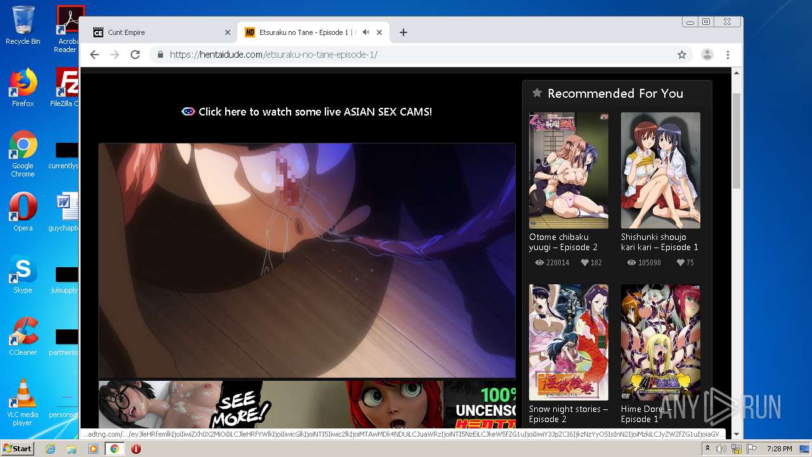Open the Acrobat Reader desktop shortcut
Viewport: 812px width, 457px height.
[x=67, y=29]
